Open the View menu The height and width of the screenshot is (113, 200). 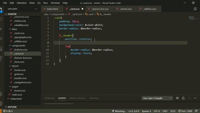coord(32,3)
